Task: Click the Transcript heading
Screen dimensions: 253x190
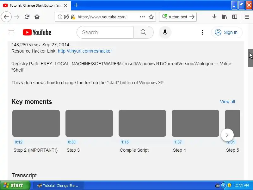Action: [24, 175]
